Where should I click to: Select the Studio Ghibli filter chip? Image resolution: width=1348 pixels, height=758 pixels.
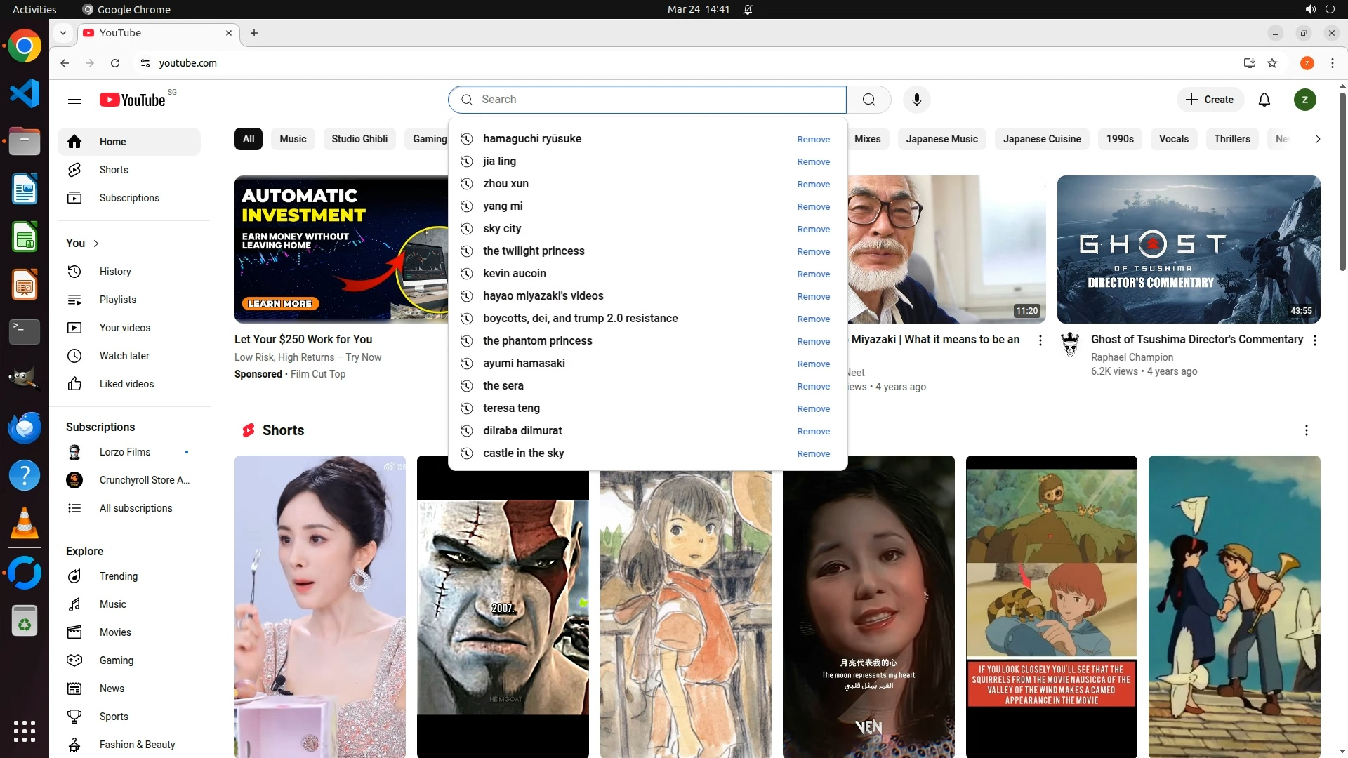(359, 139)
